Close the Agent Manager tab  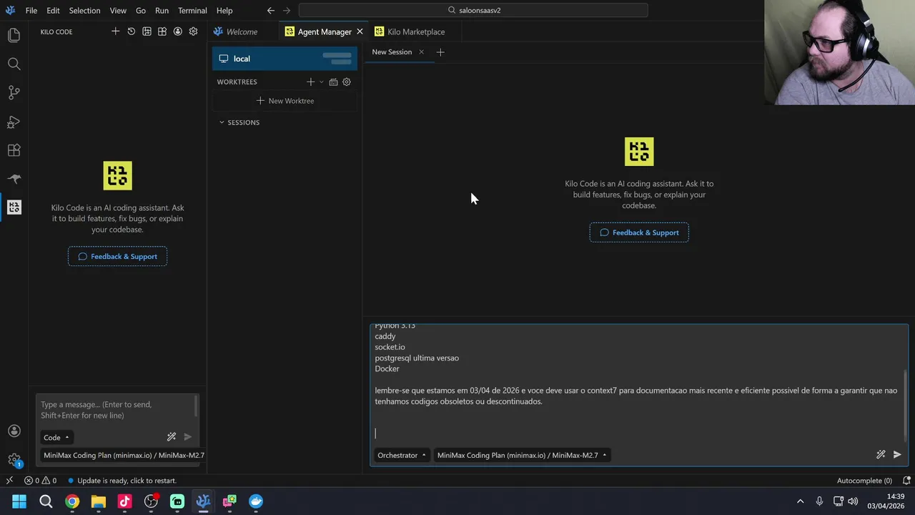click(x=360, y=31)
